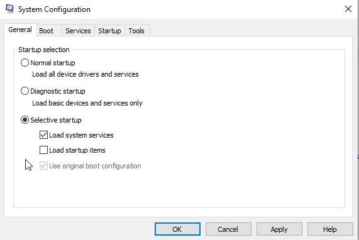Select the General tab
Viewport: 359px width, 240px height.
point(20,30)
